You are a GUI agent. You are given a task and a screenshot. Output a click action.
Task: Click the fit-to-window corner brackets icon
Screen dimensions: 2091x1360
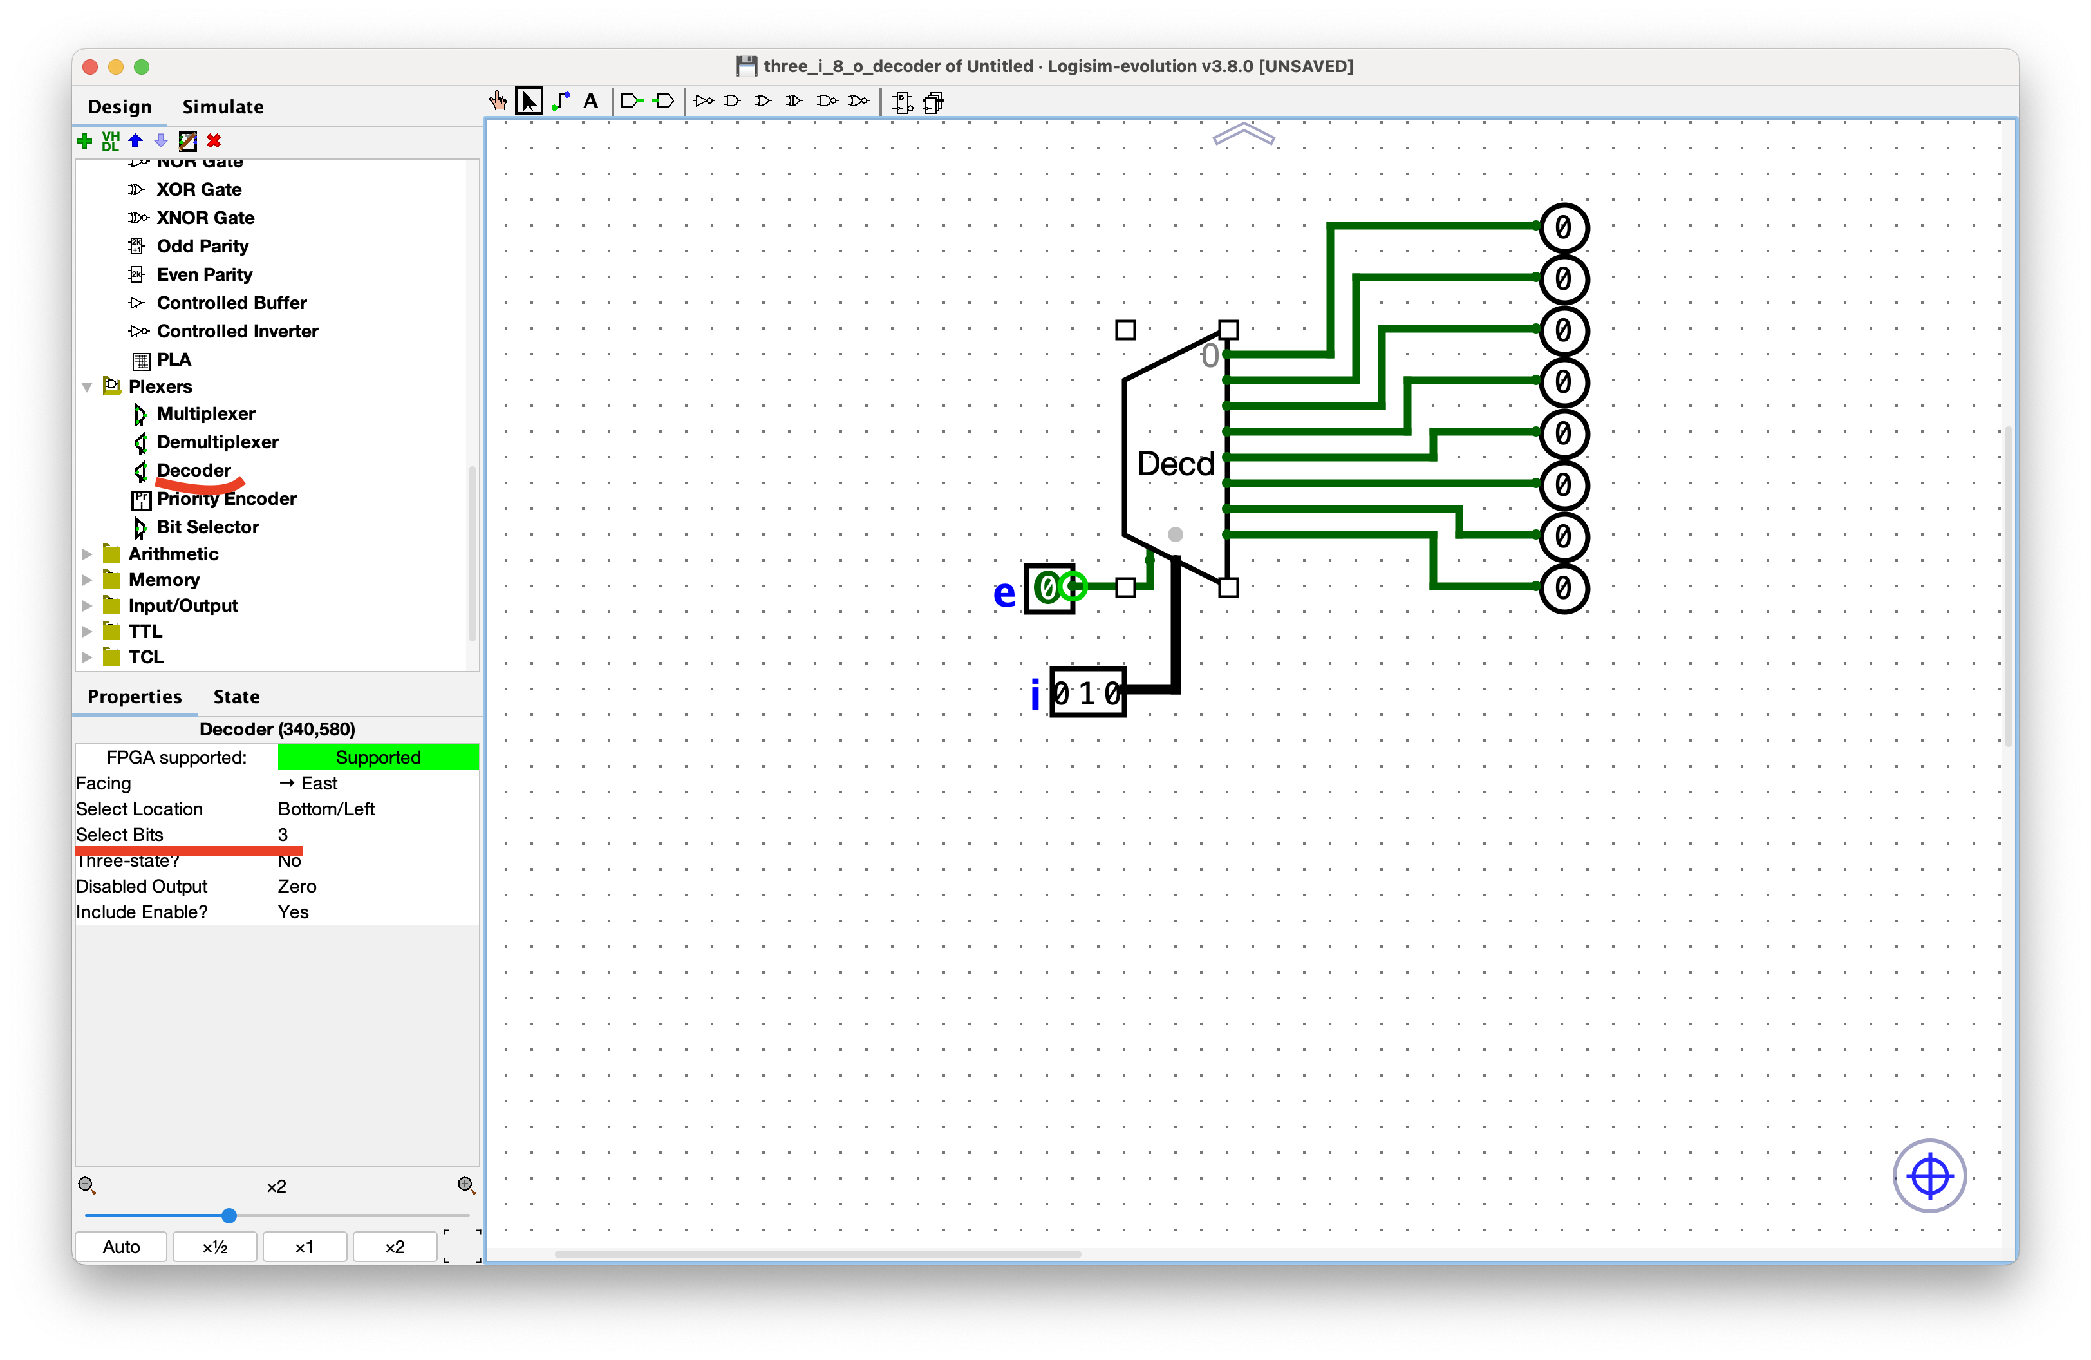463,1247
